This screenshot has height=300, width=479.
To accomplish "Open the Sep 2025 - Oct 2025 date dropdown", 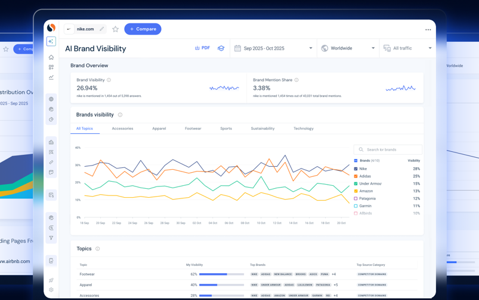I will [x=273, y=48].
